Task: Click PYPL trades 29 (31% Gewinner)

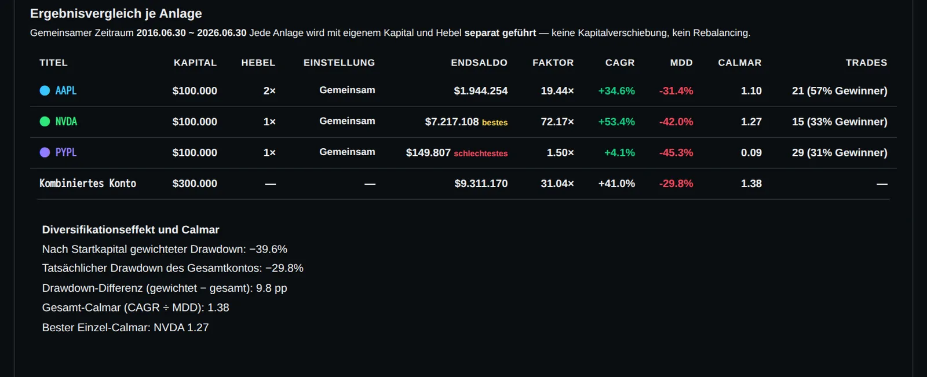Action: 840,153
